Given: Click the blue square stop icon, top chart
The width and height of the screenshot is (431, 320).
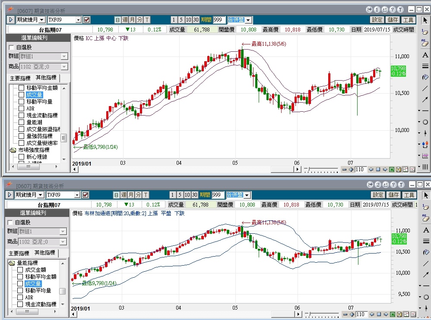Looking at the screenshot, I should pyautogui.click(x=378, y=169).
